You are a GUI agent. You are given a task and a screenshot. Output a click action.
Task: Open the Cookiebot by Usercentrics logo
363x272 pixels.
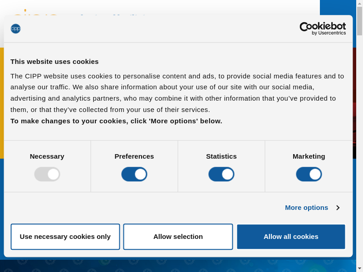[x=323, y=29]
